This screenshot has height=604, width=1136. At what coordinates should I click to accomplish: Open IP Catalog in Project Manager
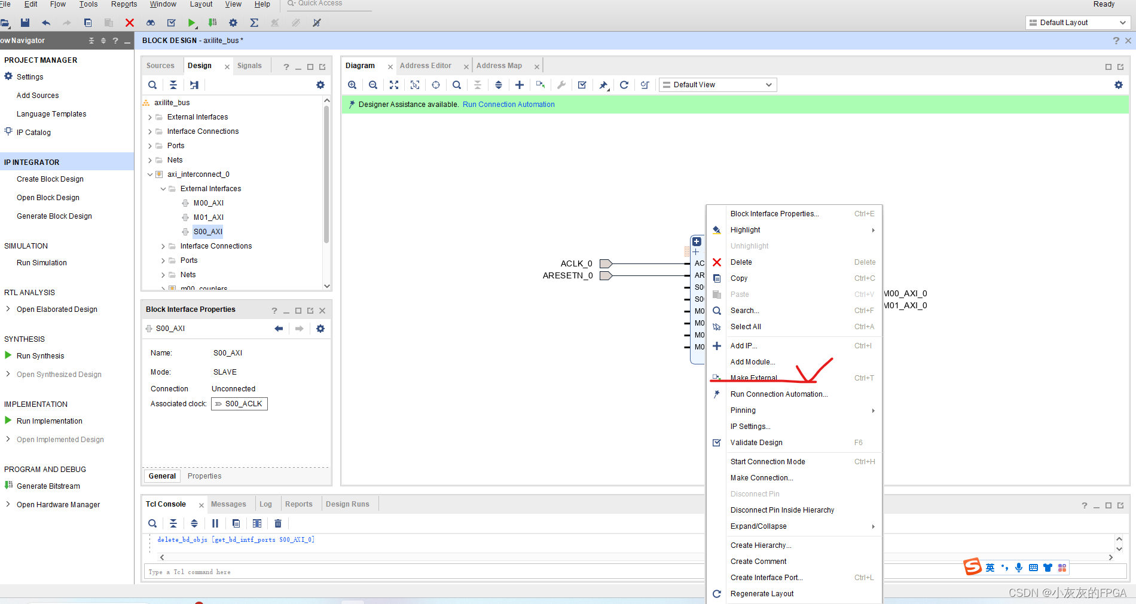(x=33, y=133)
